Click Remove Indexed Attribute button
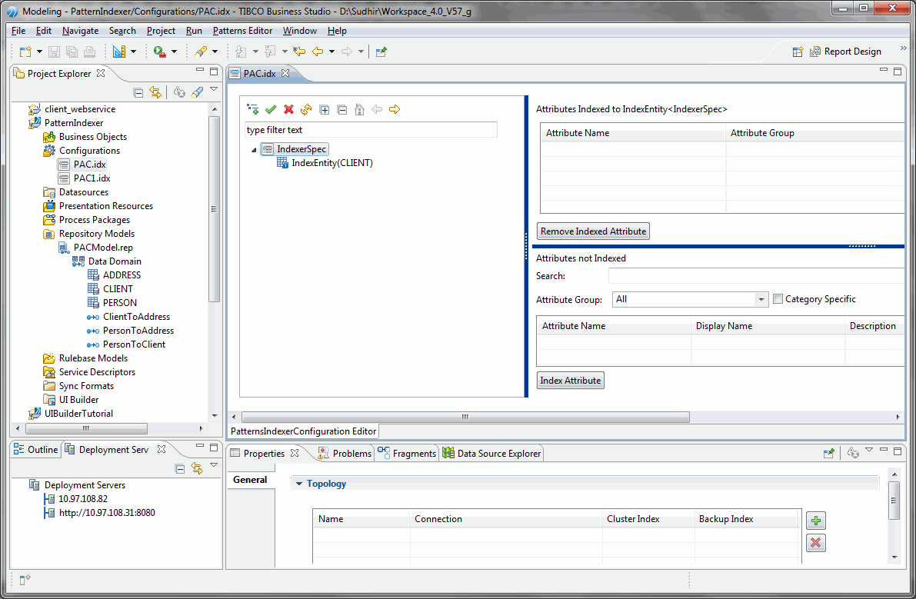This screenshot has height=599, width=916. [593, 231]
